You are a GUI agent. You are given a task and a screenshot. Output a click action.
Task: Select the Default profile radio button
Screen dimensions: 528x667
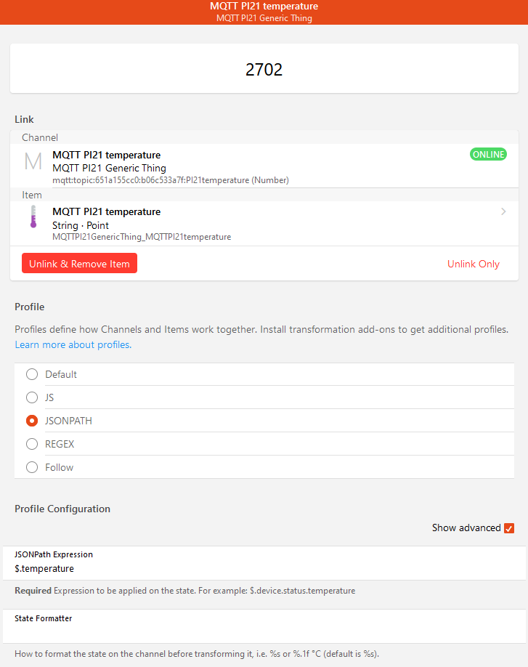(32, 374)
